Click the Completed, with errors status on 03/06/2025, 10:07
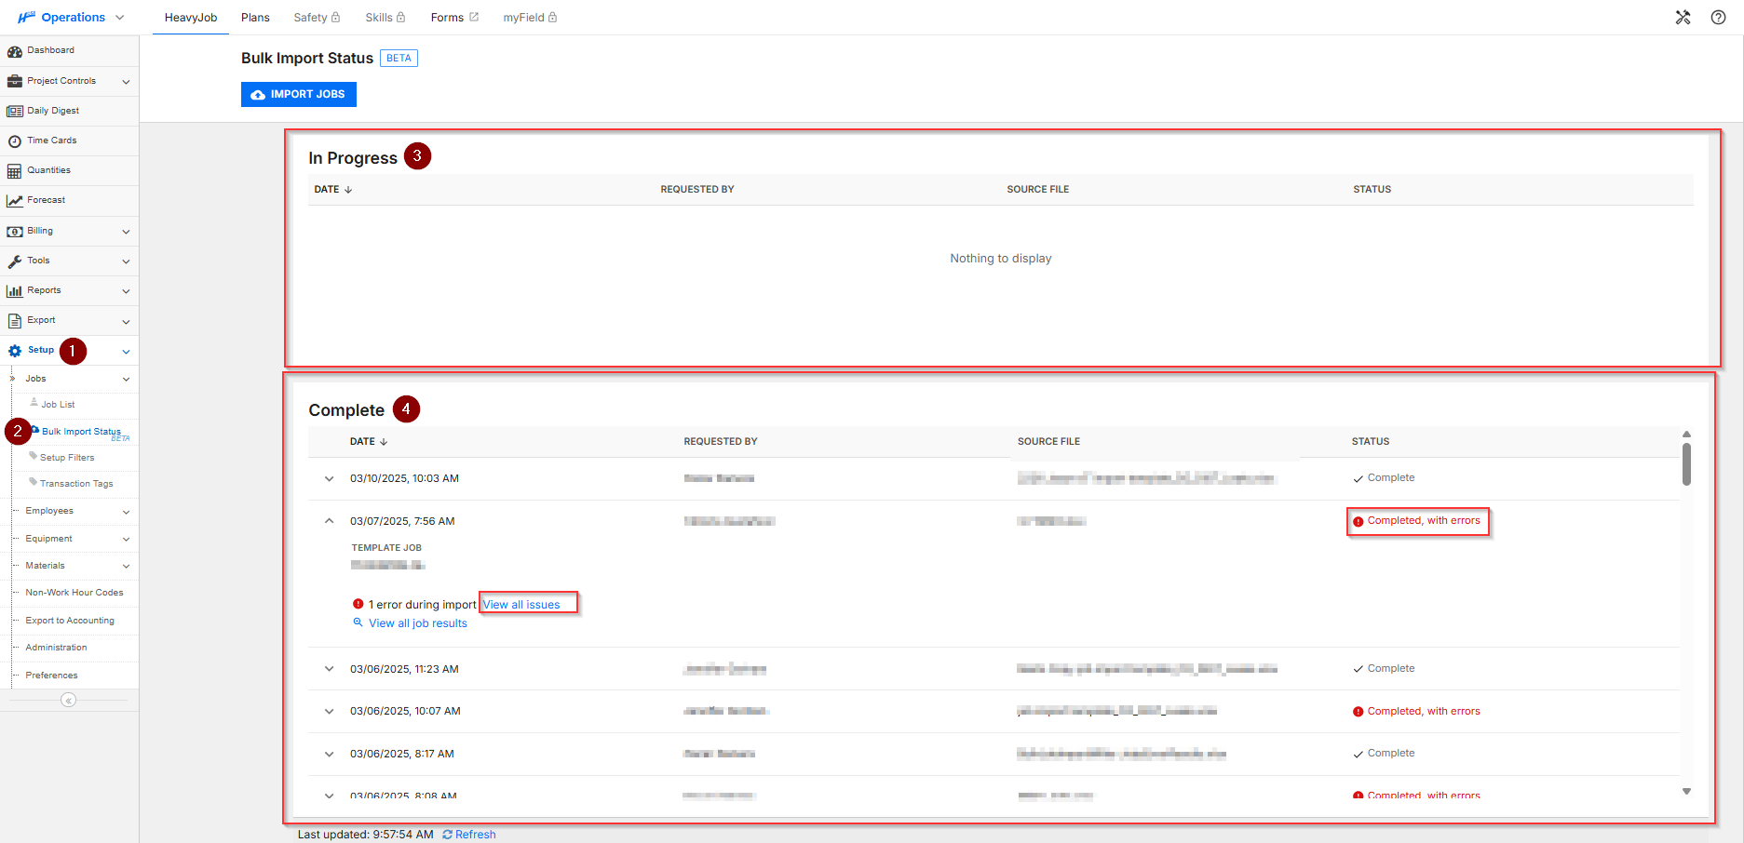Viewport: 1744px width, 843px height. pos(1416,712)
